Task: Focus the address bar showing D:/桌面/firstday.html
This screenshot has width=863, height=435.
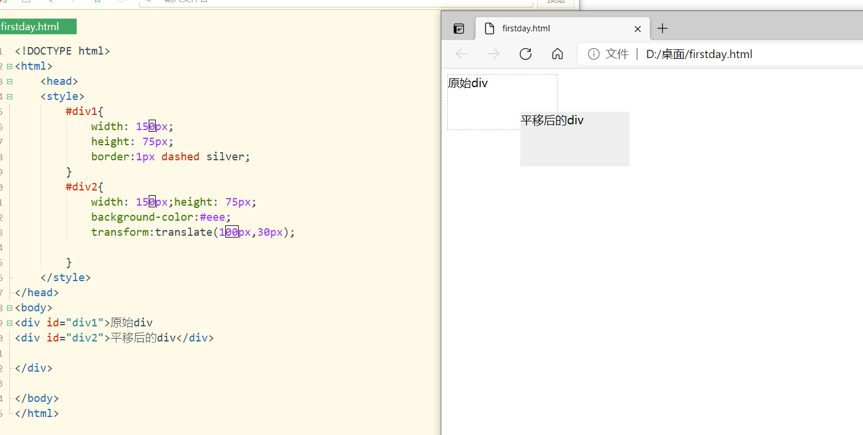Action: click(x=720, y=54)
